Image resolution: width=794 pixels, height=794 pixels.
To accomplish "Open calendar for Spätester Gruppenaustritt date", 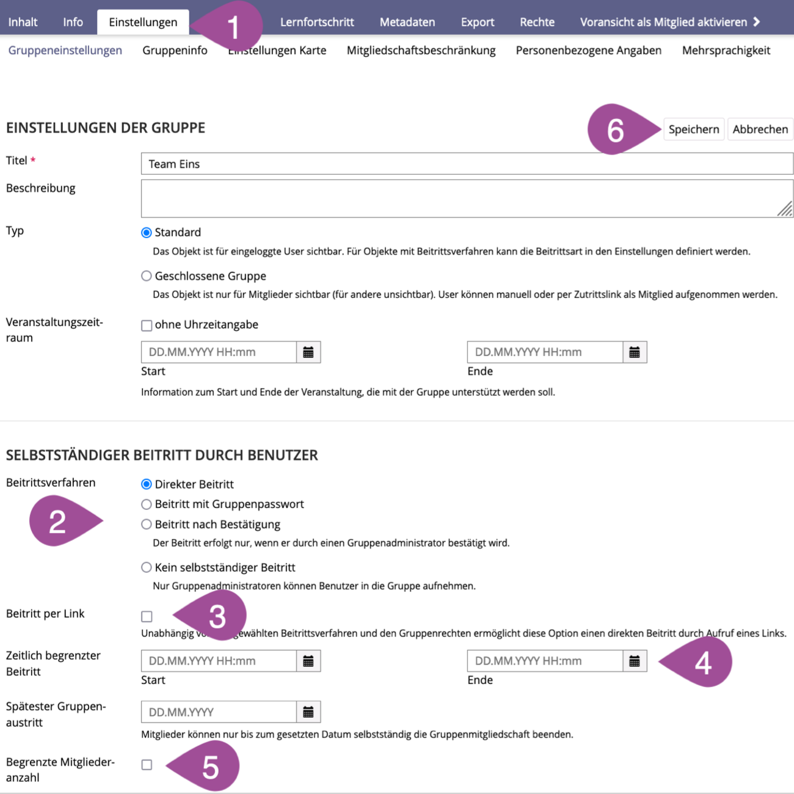I will coord(308,712).
